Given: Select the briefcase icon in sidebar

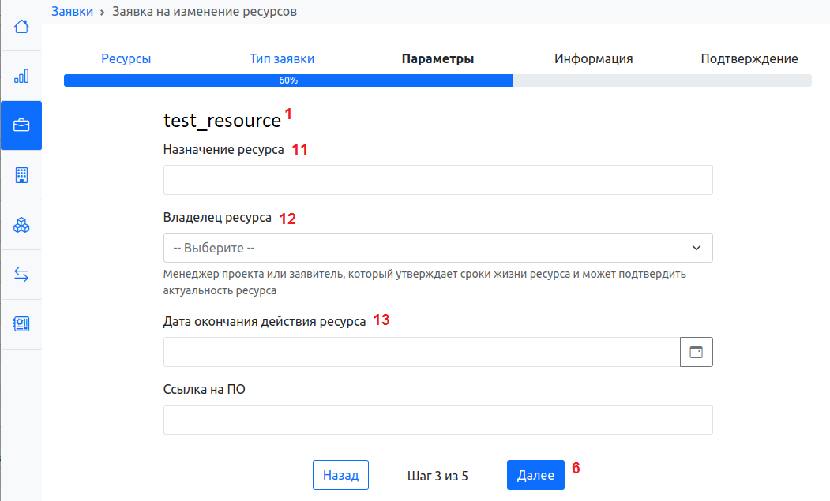Looking at the screenshot, I should 21,125.
